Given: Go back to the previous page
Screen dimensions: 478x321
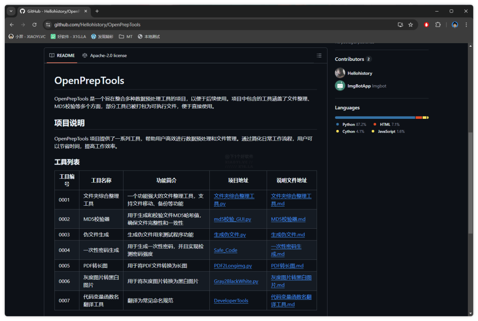Looking at the screenshot, I should (12, 25).
